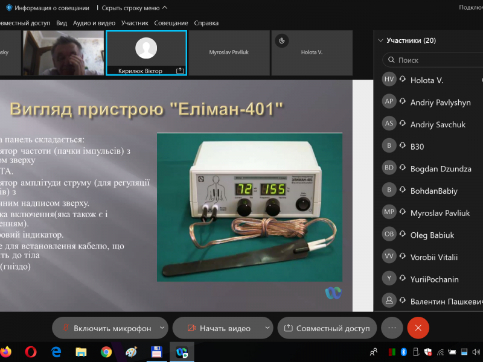Expand video options arrow next to Начать видео
483x362 pixels.
click(267, 328)
